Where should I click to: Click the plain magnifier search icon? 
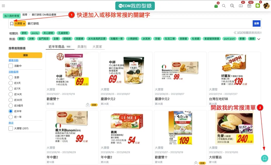(x=224, y=6)
